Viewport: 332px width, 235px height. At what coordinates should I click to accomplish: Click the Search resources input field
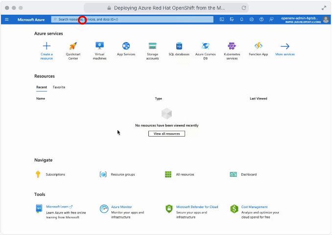click(132, 20)
